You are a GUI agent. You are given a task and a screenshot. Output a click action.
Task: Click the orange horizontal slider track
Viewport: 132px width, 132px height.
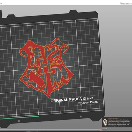pyautogui.click(x=50, y=130)
